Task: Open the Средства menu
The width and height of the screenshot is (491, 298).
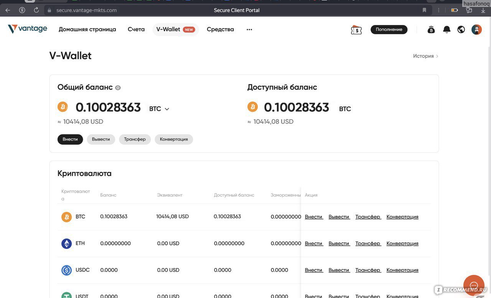Action: coord(220,29)
